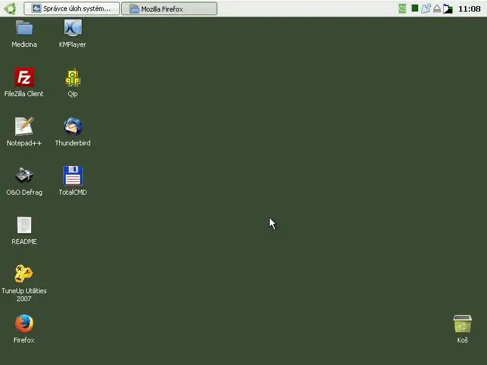The width and height of the screenshot is (487, 365).
Task: Select the "Thunderbird" icon label text
Action: click(72, 143)
